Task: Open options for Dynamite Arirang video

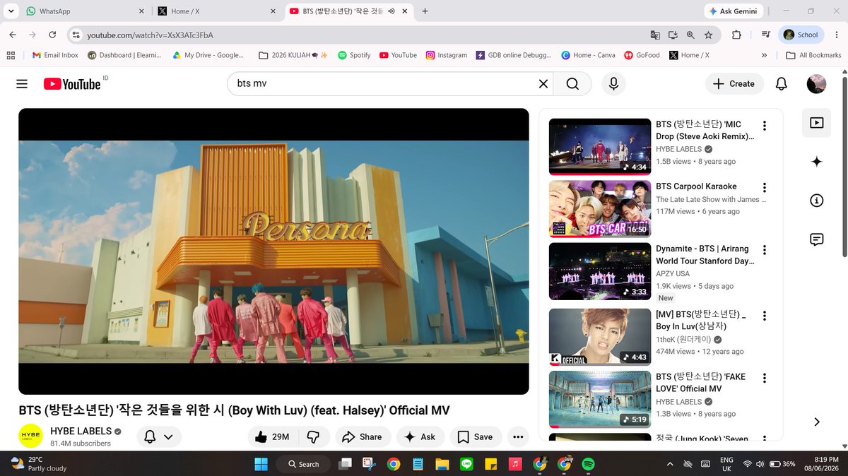Action: point(764,250)
